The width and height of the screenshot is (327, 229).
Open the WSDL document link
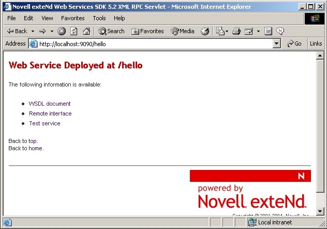point(50,104)
